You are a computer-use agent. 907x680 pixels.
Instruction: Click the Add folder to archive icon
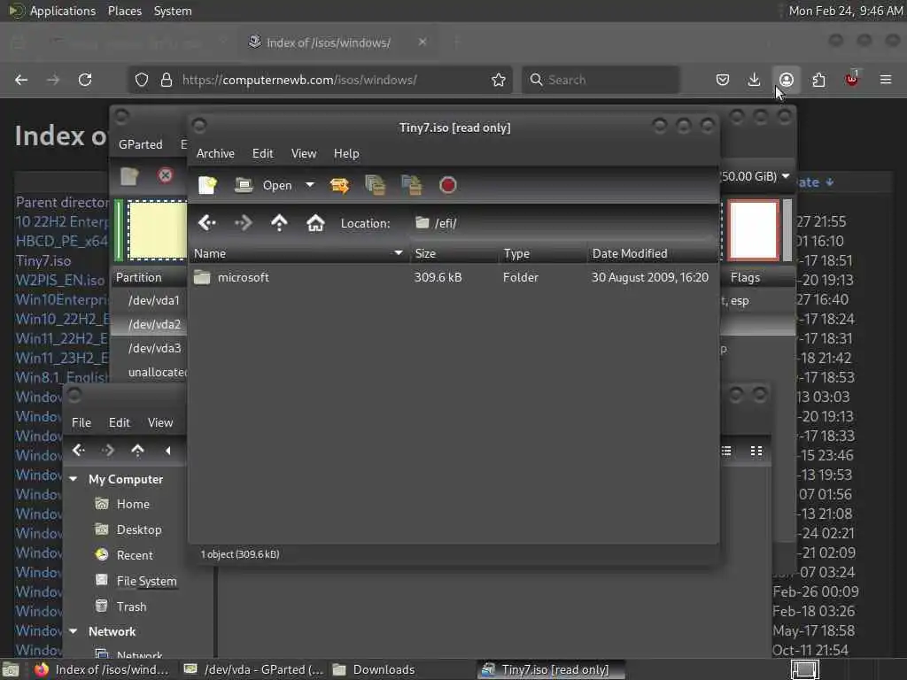[x=411, y=185]
